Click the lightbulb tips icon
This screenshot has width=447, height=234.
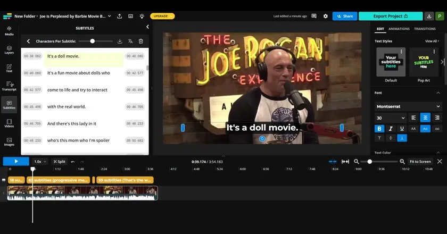[x=142, y=16]
